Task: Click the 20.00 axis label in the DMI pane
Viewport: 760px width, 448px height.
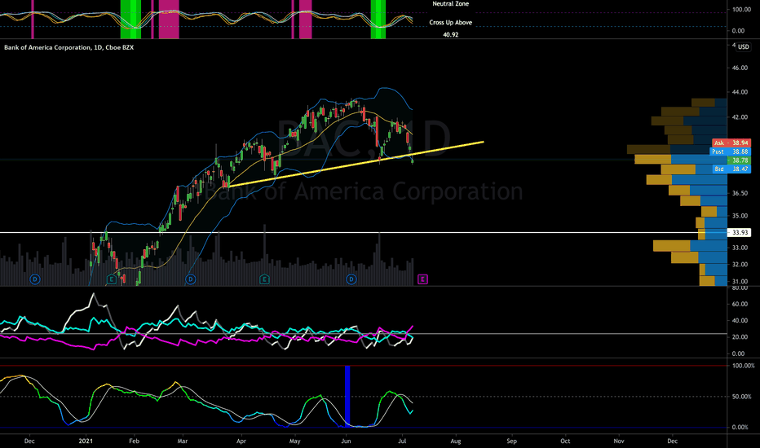Action: (740, 337)
